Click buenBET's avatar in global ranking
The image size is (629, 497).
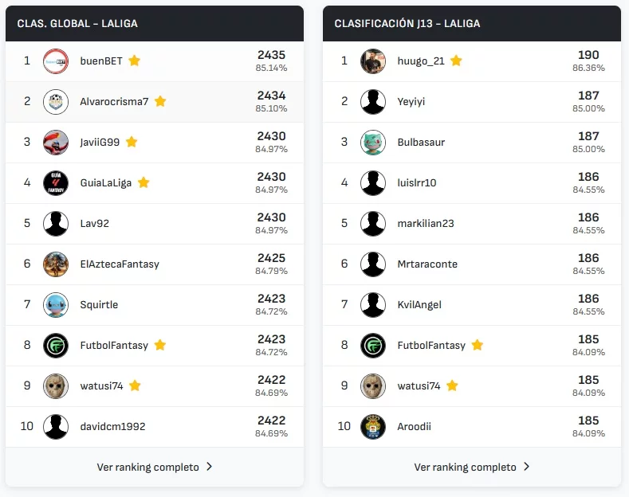[55, 61]
